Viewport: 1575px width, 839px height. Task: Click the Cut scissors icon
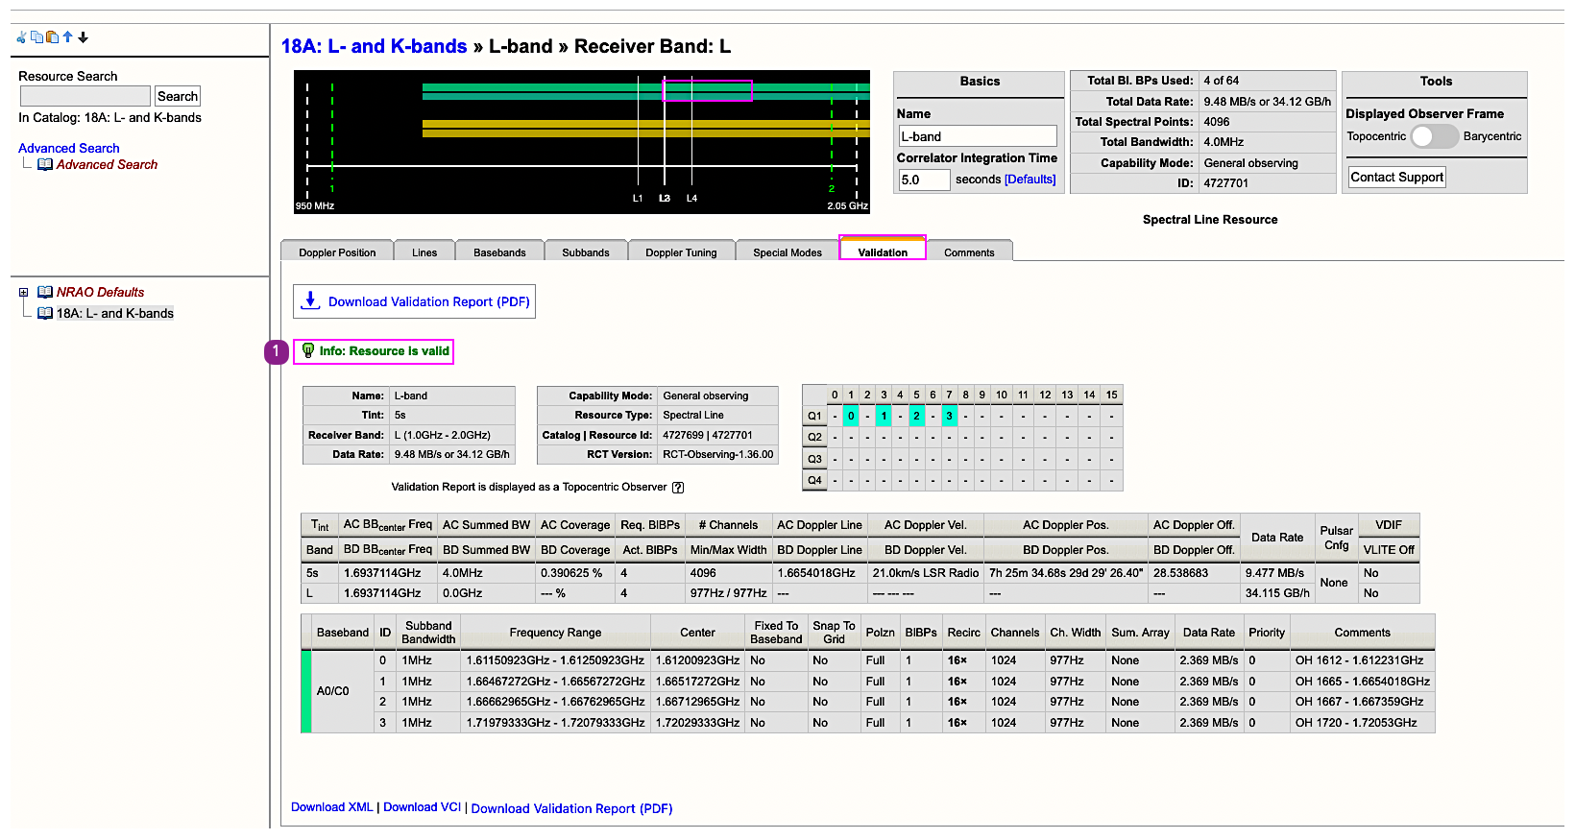(x=21, y=37)
